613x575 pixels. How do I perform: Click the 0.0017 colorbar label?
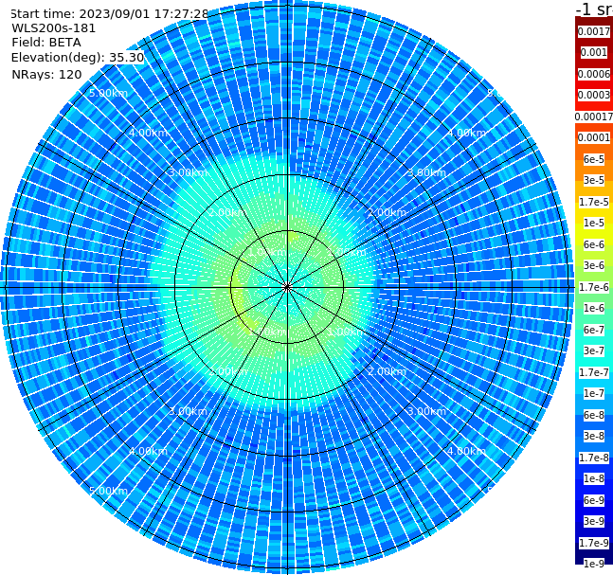click(x=594, y=31)
